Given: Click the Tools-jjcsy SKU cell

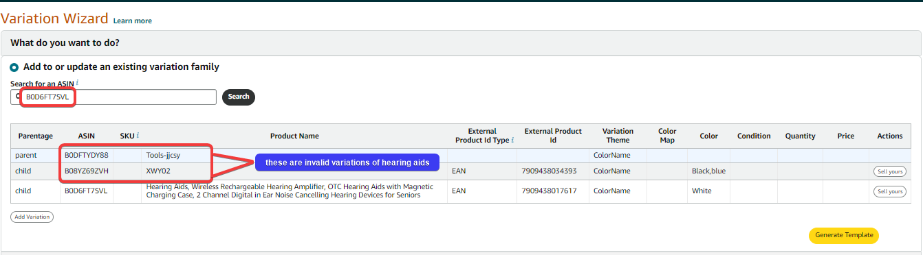Looking at the screenshot, I should pos(163,156).
